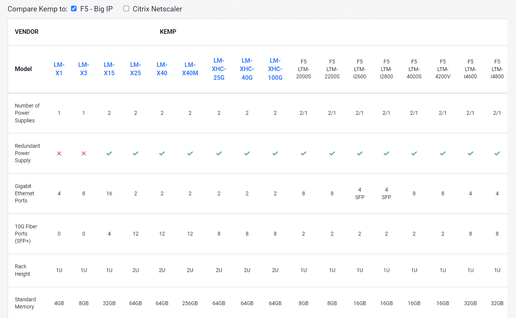Screen dimensions: 516x318
Task: Click the LM-XHC-100G model link
Action: point(275,69)
